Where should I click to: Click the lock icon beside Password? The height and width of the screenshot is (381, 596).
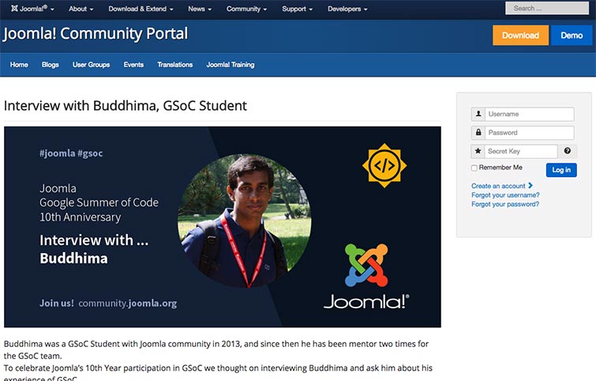pos(478,133)
